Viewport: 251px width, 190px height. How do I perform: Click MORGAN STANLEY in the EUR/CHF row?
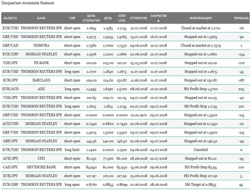pyautogui.click(x=41, y=54)
